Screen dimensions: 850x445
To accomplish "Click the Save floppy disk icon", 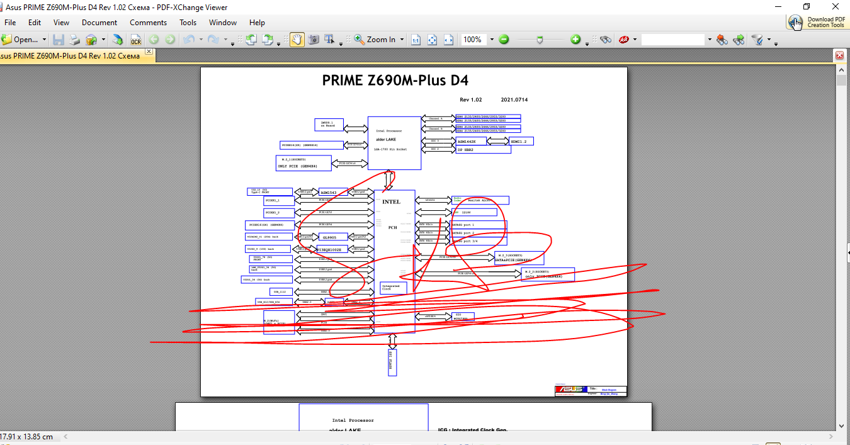I will click(x=59, y=40).
